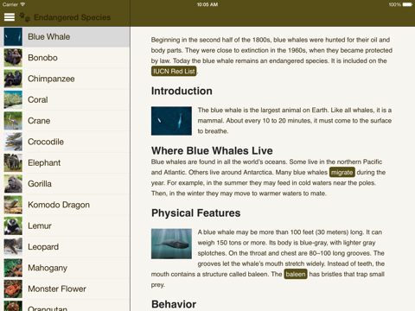Click the Behavior heading
Viewport: 415px width, 311px height.
click(174, 304)
